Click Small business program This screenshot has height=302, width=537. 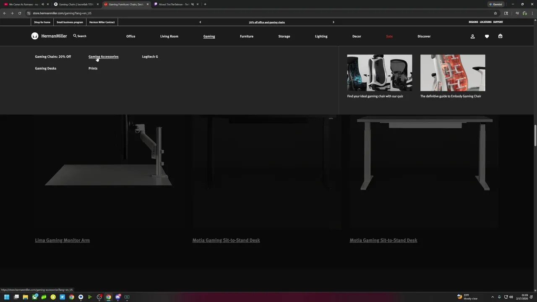point(70,22)
